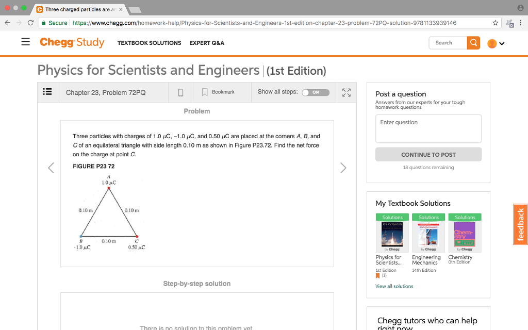Click the CONTINUE TO POST button
Image resolution: width=528 pixels, height=330 pixels.
428,154
